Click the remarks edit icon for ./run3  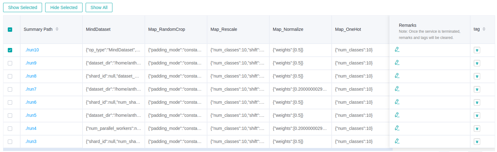(x=397, y=141)
